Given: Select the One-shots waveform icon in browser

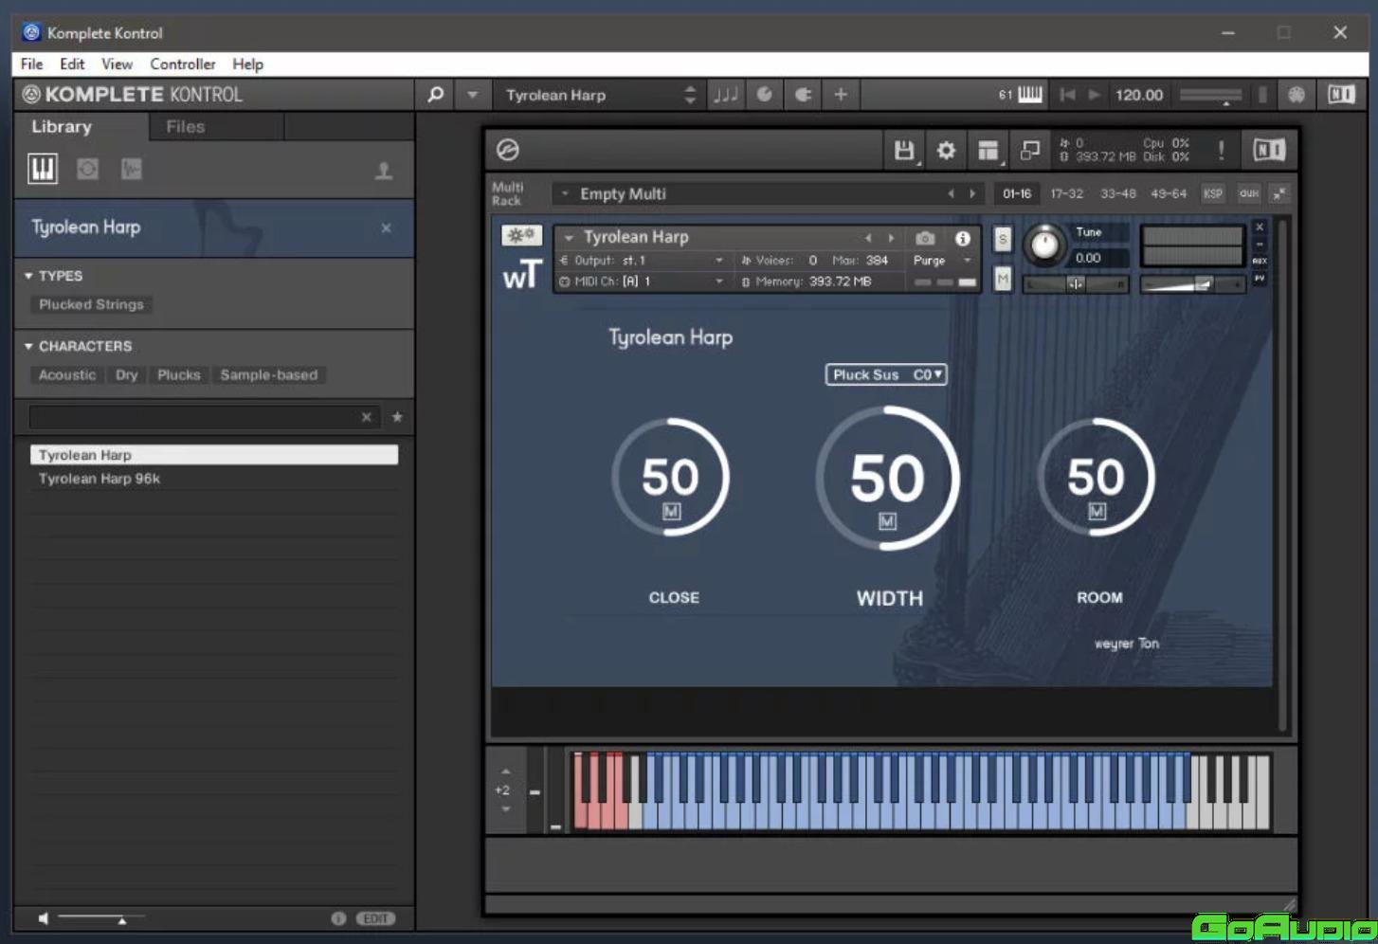Looking at the screenshot, I should [131, 169].
